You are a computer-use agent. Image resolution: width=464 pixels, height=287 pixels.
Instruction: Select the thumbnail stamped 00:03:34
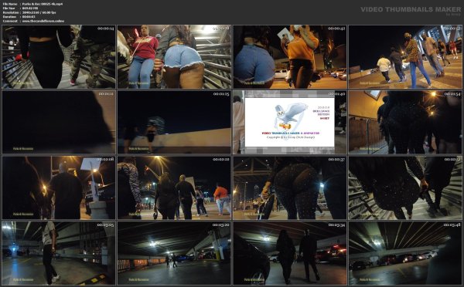point(290,253)
